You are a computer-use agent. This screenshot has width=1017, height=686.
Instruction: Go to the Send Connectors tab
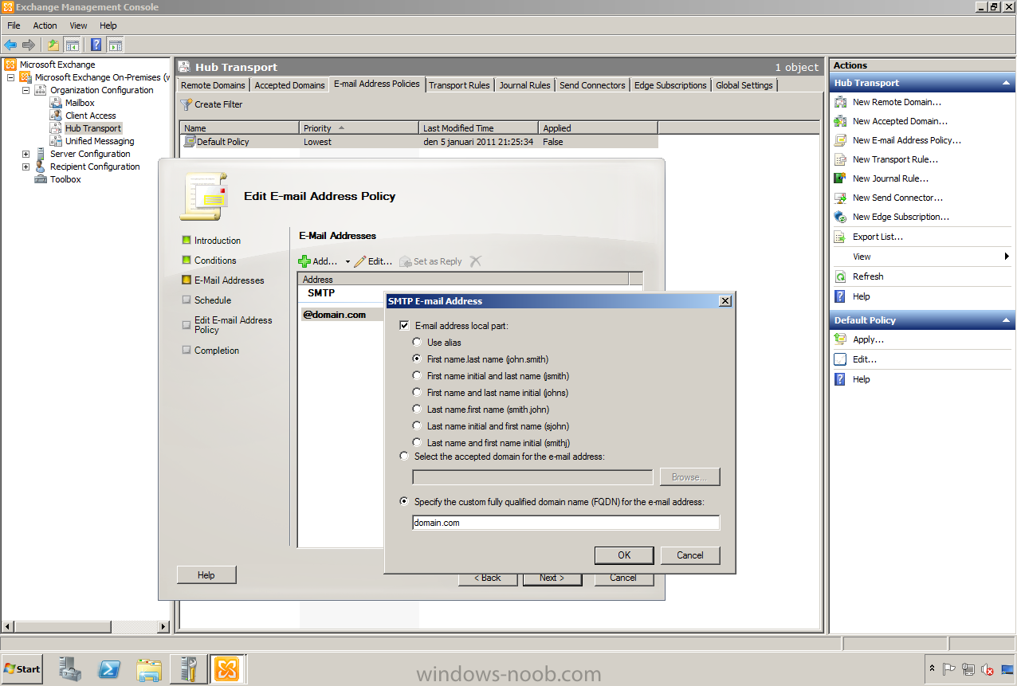tap(592, 85)
